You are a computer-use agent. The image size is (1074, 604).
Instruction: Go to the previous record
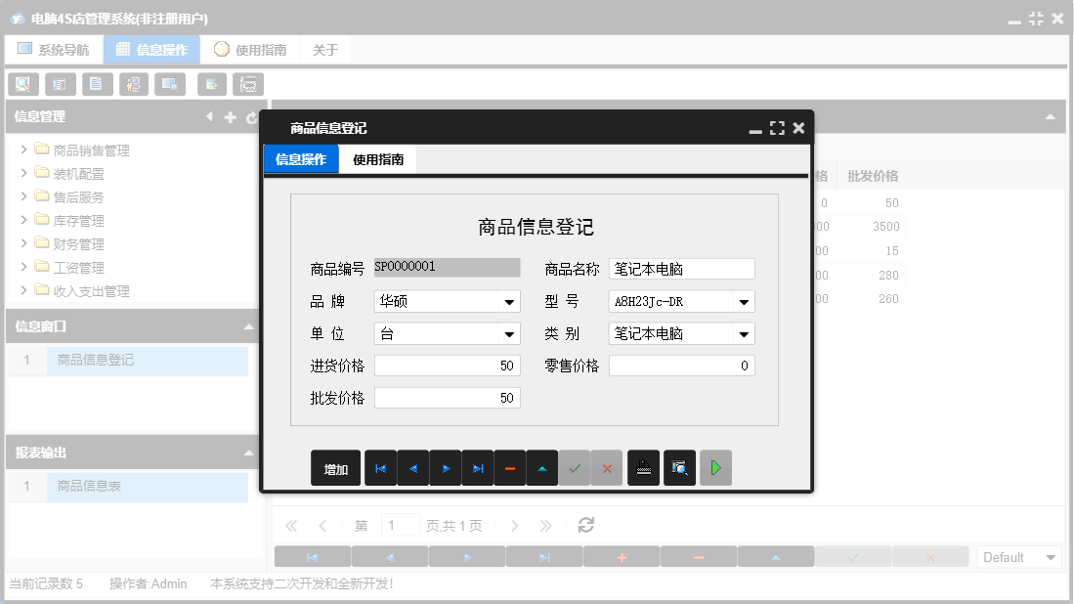tap(412, 467)
